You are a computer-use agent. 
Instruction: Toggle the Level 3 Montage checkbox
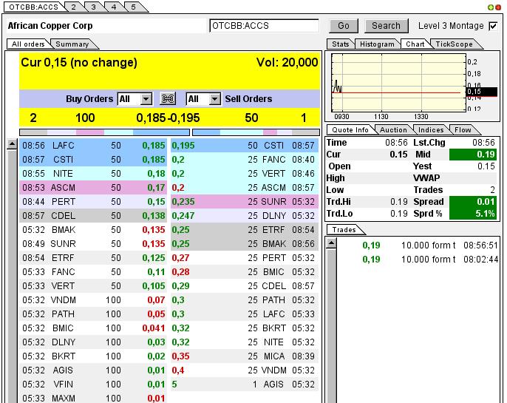coord(493,26)
